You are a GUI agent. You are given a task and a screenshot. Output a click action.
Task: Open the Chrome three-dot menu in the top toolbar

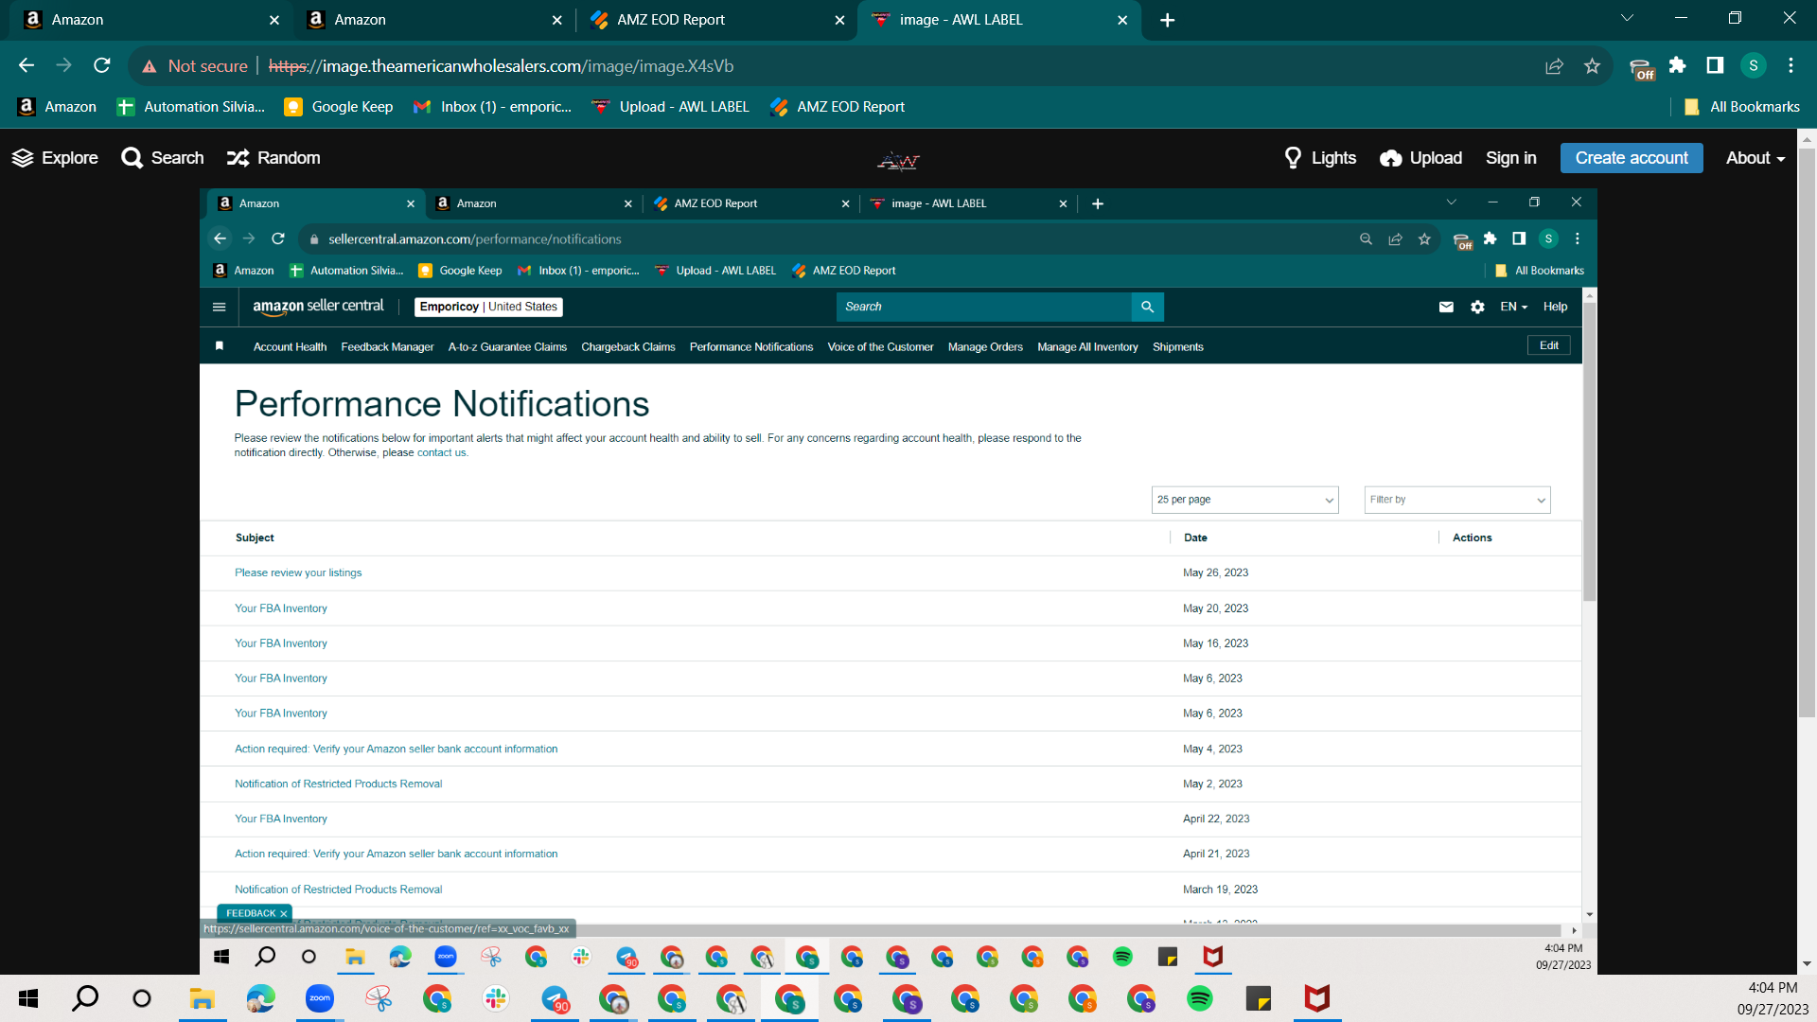(x=1791, y=65)
